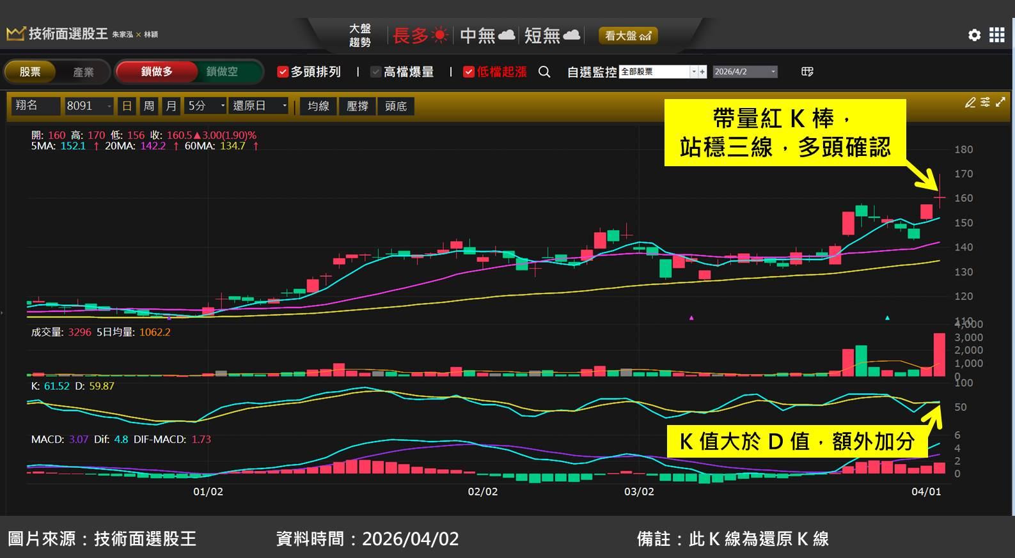Image resolution: width=1015 pixels, height=558 pixels.
Task: Click the 自選監控 label
Action: pyautogui.click(x=592, y=72)
